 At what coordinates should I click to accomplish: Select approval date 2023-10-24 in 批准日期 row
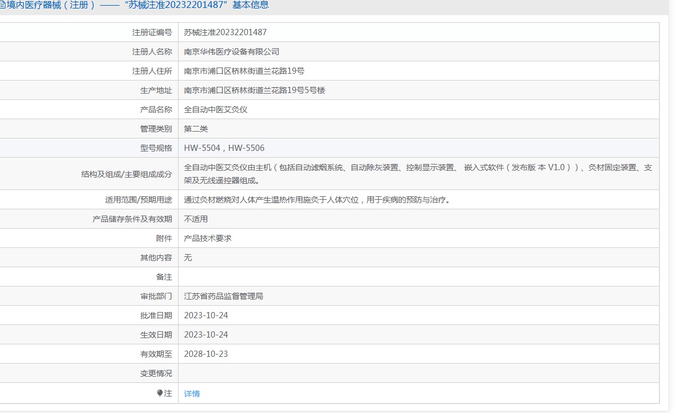pos(206,315)
